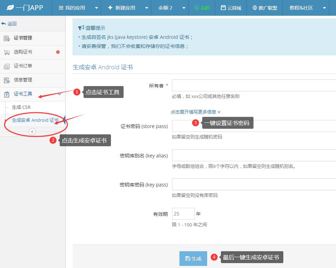Click the red dot badge on 选购证书
The width and height of the screenshot is (336, 268).
tap(58, 52)
